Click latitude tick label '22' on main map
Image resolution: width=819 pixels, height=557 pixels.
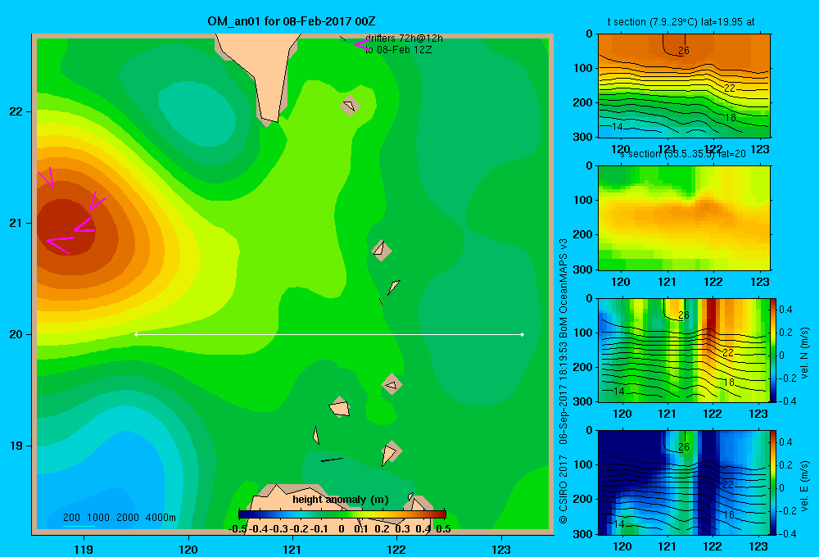16,111
